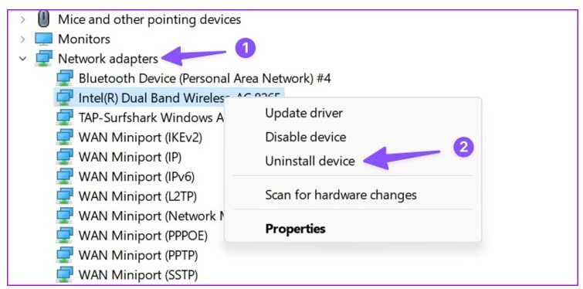Viewport: 583px width, 289px height.
Task: Select Bluetooth Device (Personal Area Network) #4
Action: tap(205, 79)
